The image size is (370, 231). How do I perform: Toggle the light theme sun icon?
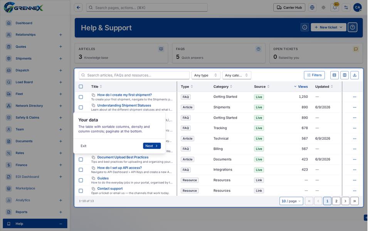point(323,8)
